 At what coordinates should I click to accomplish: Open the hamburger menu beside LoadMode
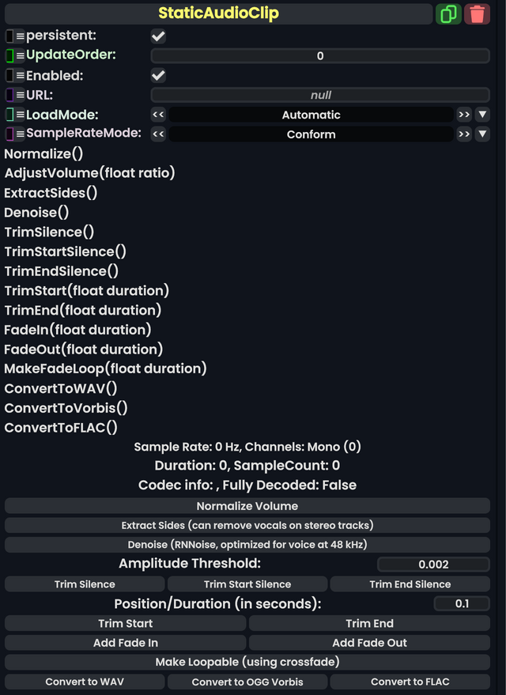[x=19, y=115]
